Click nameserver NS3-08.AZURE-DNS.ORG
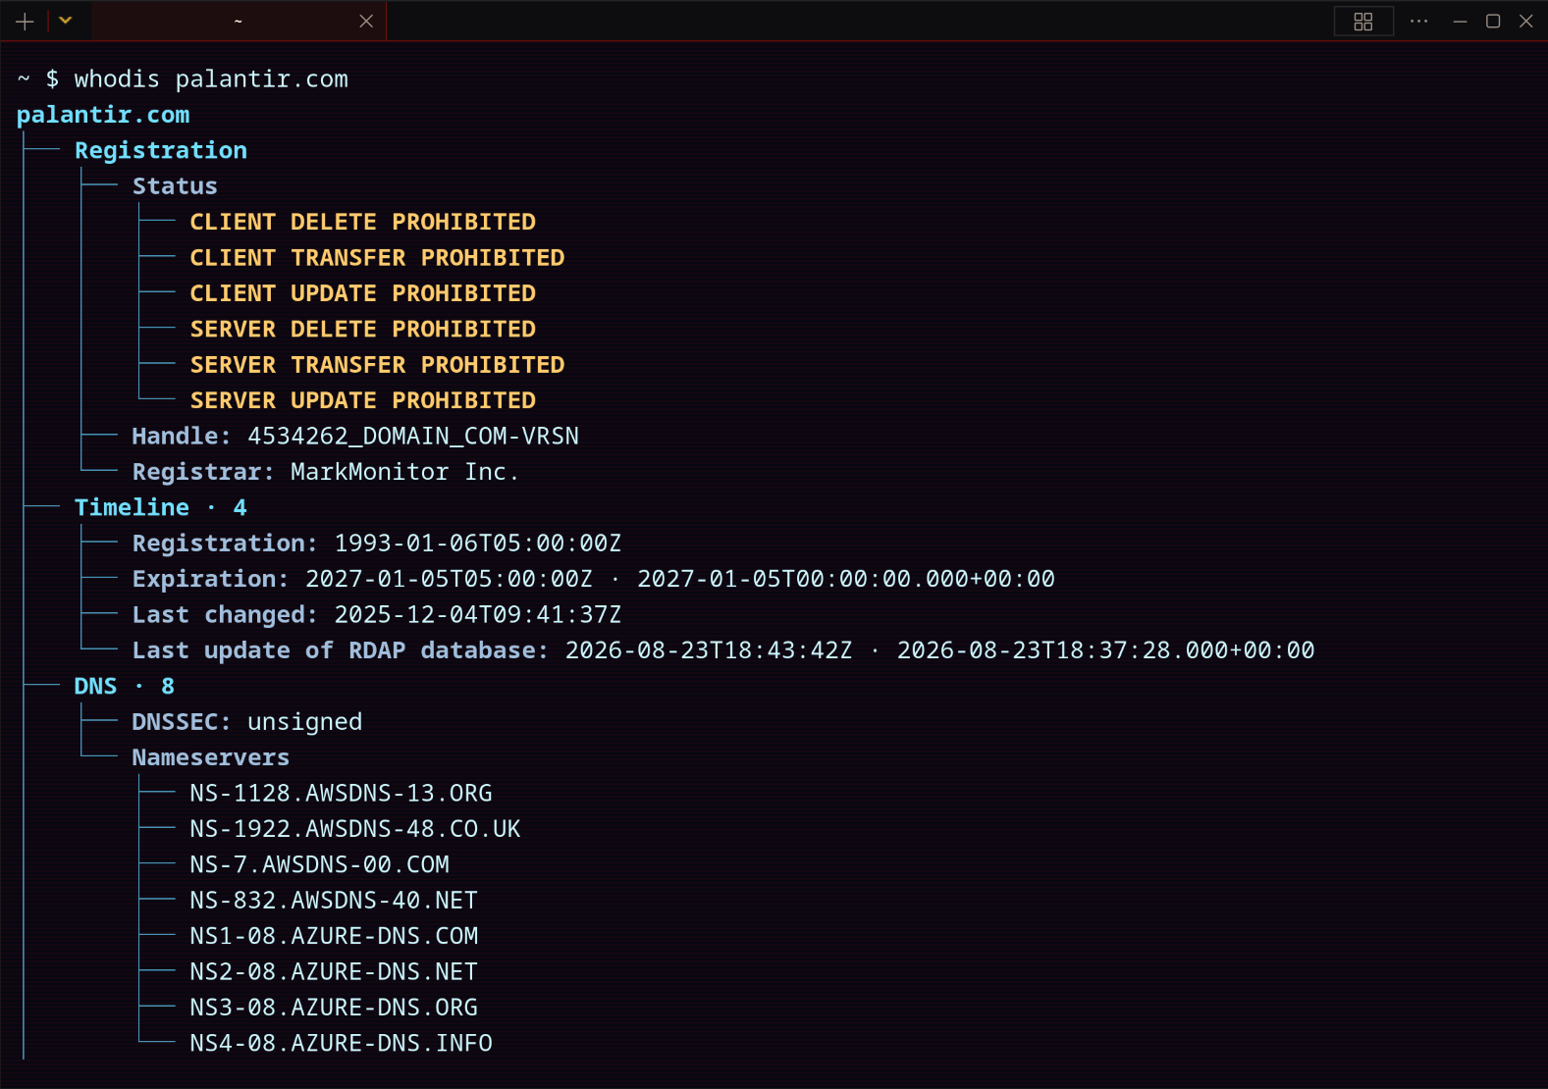 tap(334, 1008)
